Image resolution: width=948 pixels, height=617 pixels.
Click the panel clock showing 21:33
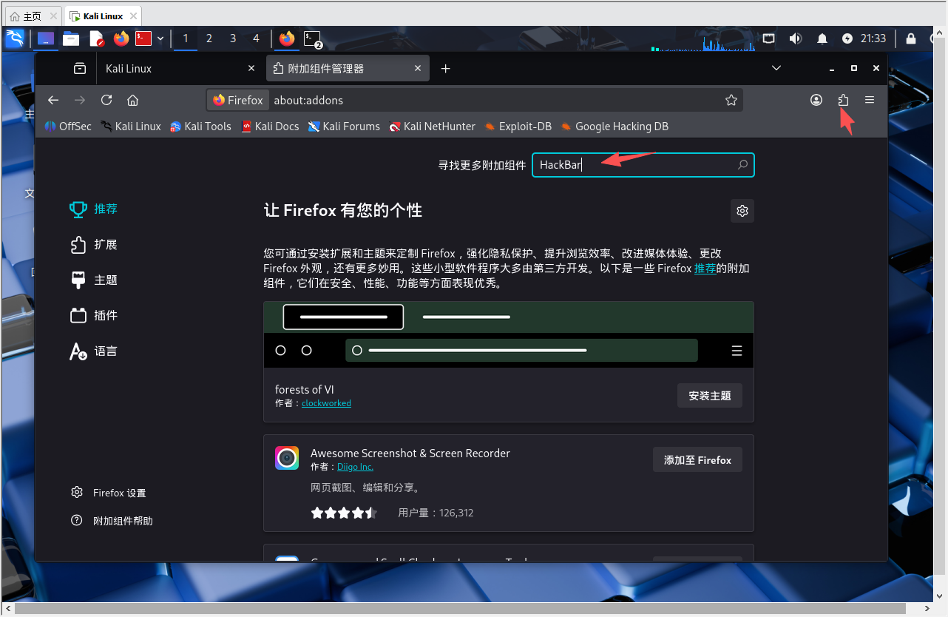[873, 38]
